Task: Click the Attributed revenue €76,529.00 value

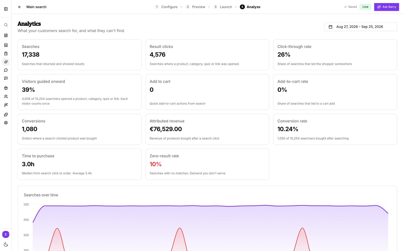Action: coord(166,129)
